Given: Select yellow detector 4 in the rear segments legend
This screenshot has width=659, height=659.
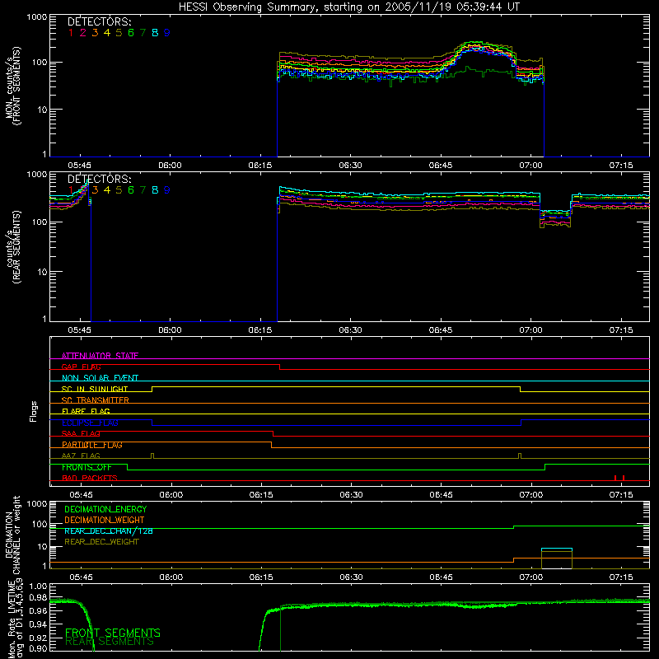Looking at the screenshot, I should point(107,190).
